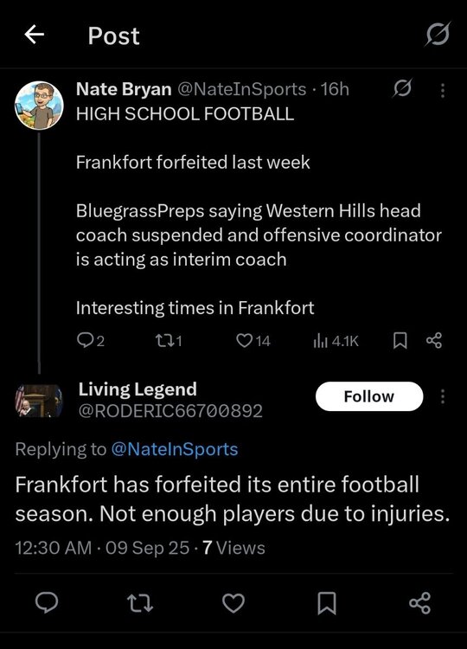Image resolution: width=467 pixels, height=649 pixels.
Task: Open Living Legend's profile picture
Action: pos(39,401)
